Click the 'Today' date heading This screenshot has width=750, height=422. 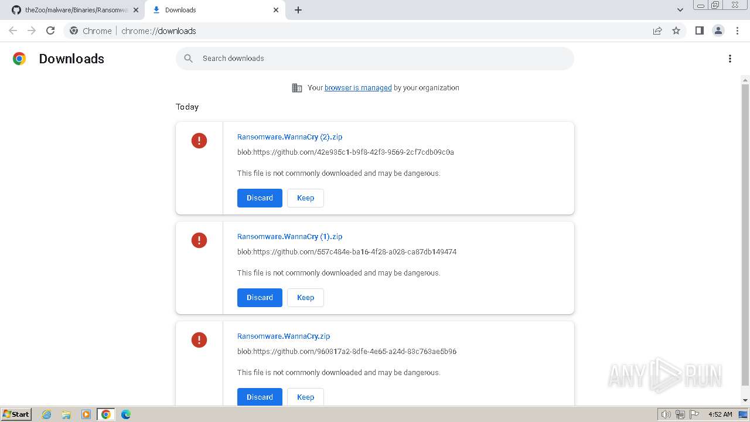point(187,107)
